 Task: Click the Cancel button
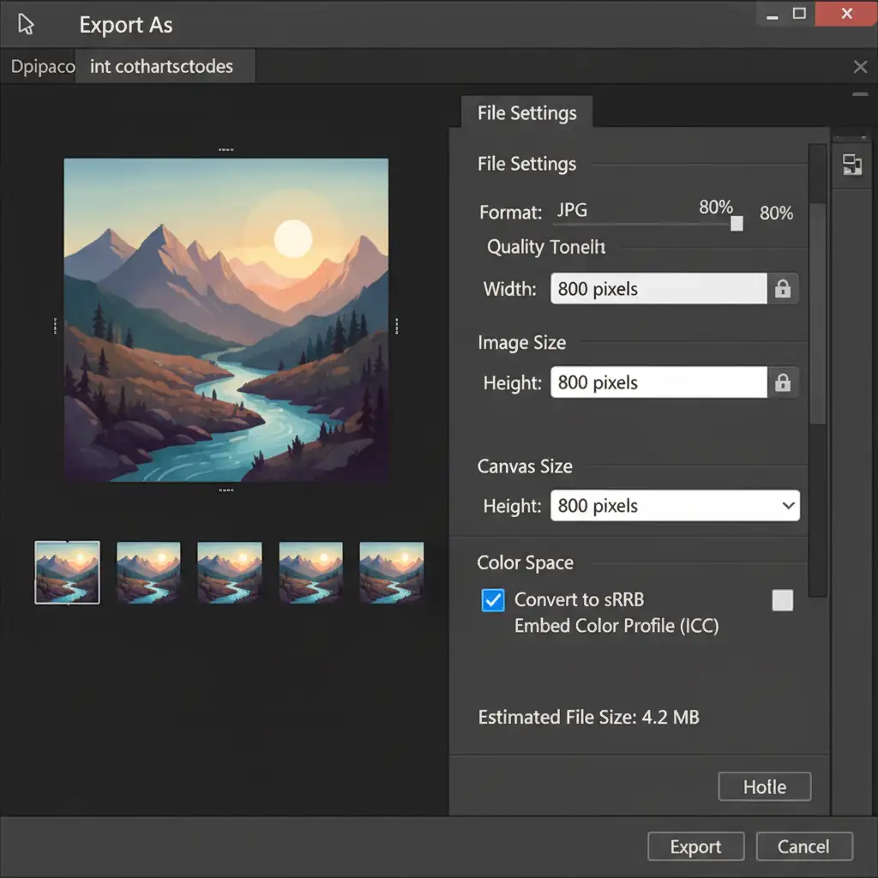[x=803, y=846]
